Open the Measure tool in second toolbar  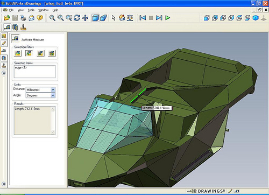coord(7,27)
